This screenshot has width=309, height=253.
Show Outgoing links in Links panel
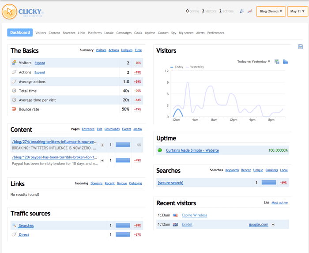[136, 183]
